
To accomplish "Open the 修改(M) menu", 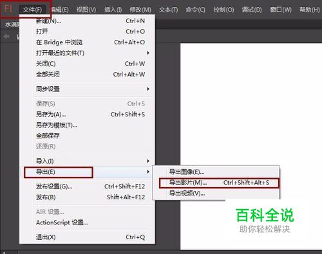I will coord(140,10).
